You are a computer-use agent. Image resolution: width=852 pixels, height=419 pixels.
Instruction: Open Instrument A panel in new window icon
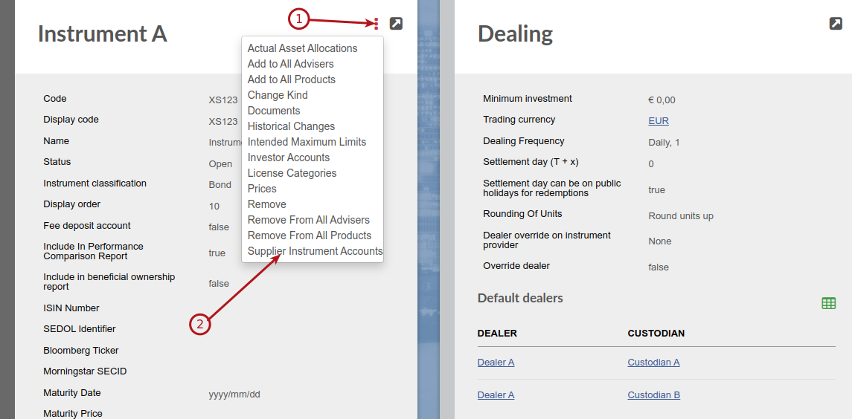[x=396, y=23]
